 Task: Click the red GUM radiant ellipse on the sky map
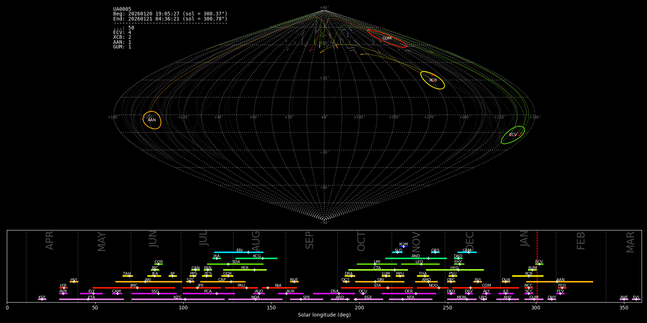[x=387, y=38]
